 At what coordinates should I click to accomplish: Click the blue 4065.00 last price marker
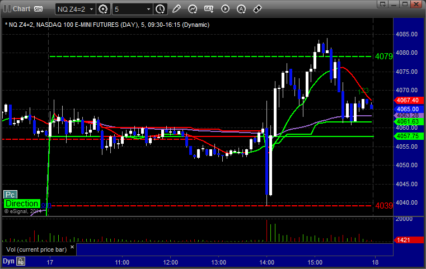click(x=408, y=109)
